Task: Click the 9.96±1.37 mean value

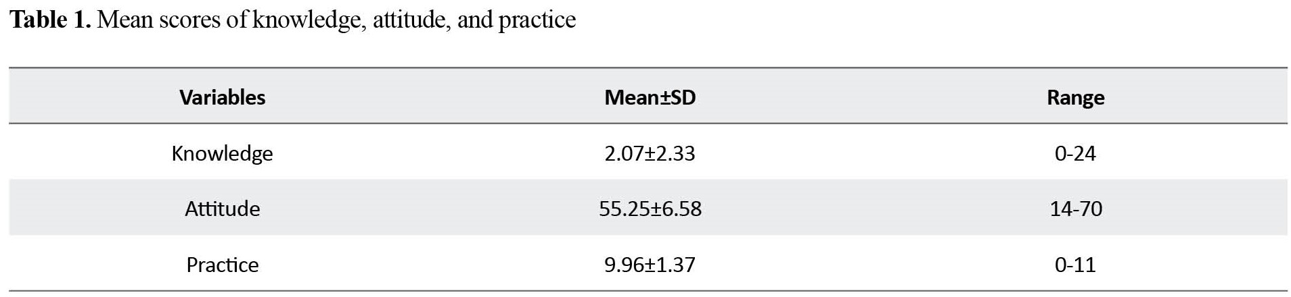Action: click(x=650, y=265)
